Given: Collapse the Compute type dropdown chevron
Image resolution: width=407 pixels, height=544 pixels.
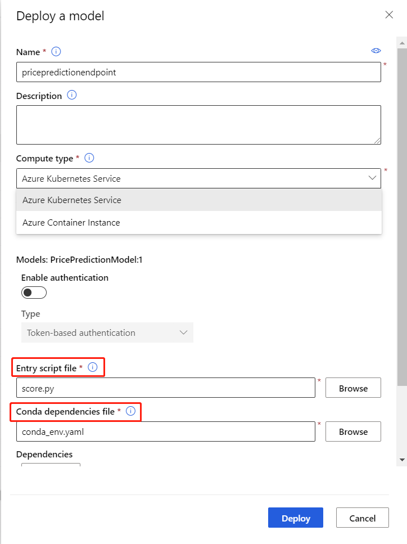Looking at the screenshot, I should tap(372, 178).
